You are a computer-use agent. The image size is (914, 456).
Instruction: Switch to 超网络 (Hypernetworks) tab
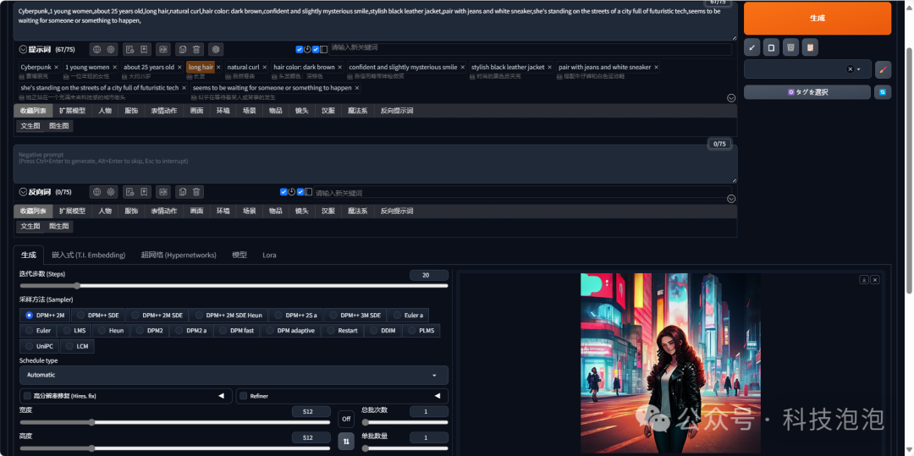tap(179, 255)
